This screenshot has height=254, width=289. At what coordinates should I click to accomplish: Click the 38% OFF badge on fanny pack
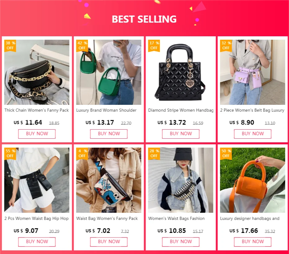tap(10, 46)
